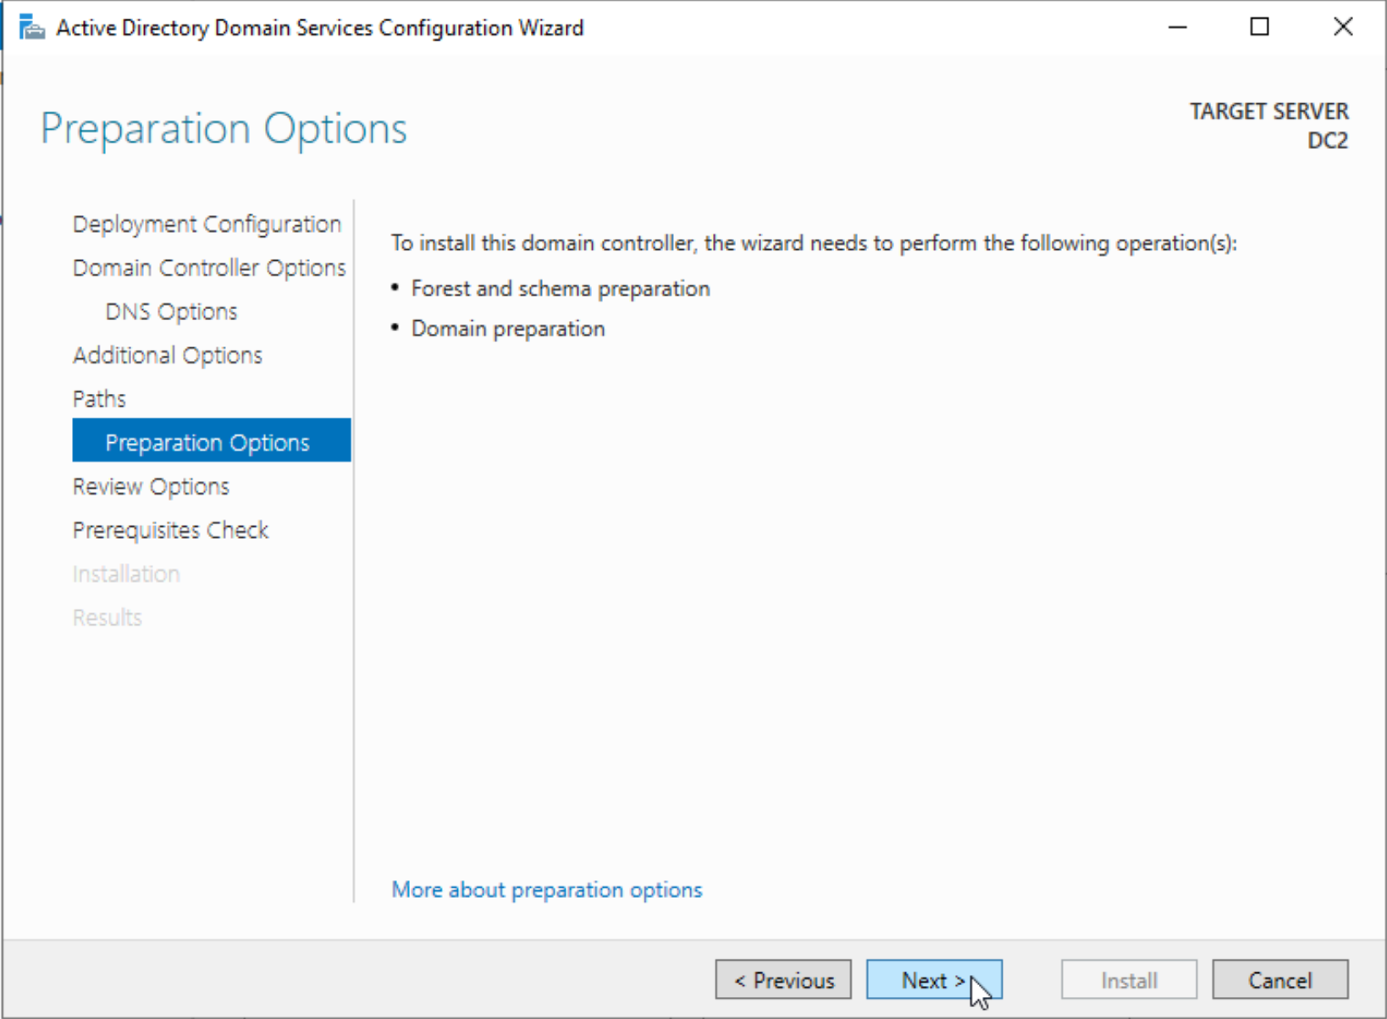The image size is (1387, 1019).
Task: Open More about preparation options link
Action: click(x=547, y=890)
